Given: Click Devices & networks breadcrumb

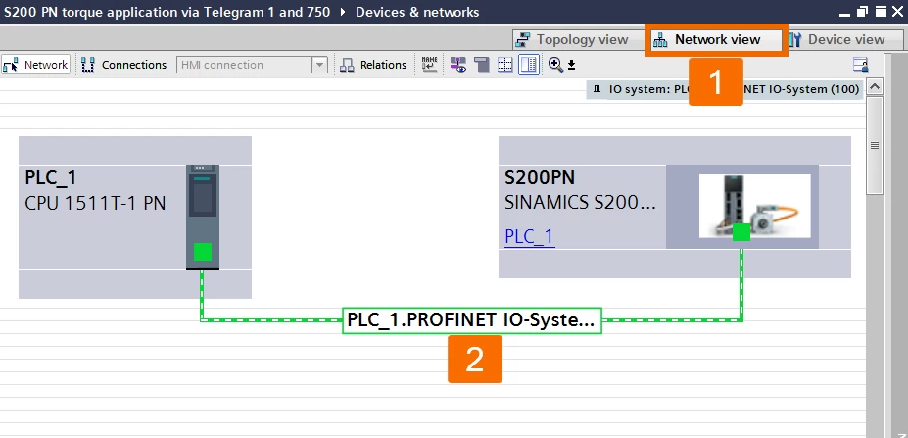Looking at the screenshot, I should [x=417, y=12].
